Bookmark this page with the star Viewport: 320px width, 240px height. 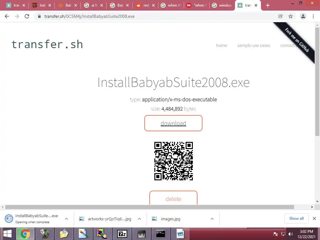(x=291, y=16)
